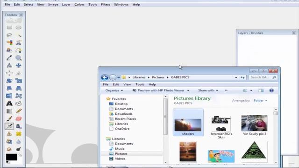Open GIMP Colors menu

[x=79, y=4]
